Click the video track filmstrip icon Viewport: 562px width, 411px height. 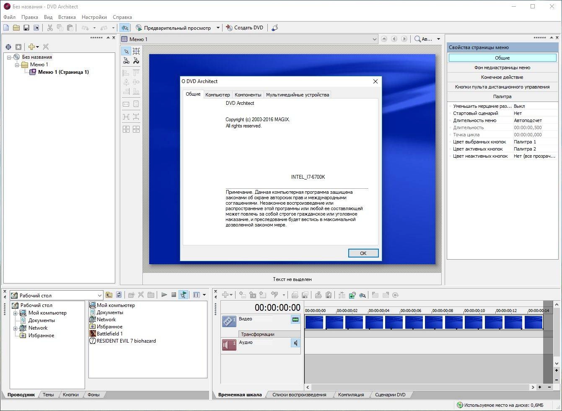(x=229, y=321)
